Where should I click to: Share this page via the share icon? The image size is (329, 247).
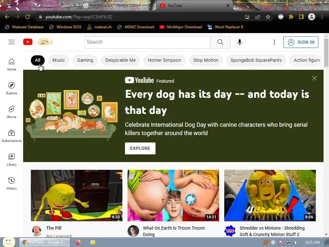click(x=258, y=17)
